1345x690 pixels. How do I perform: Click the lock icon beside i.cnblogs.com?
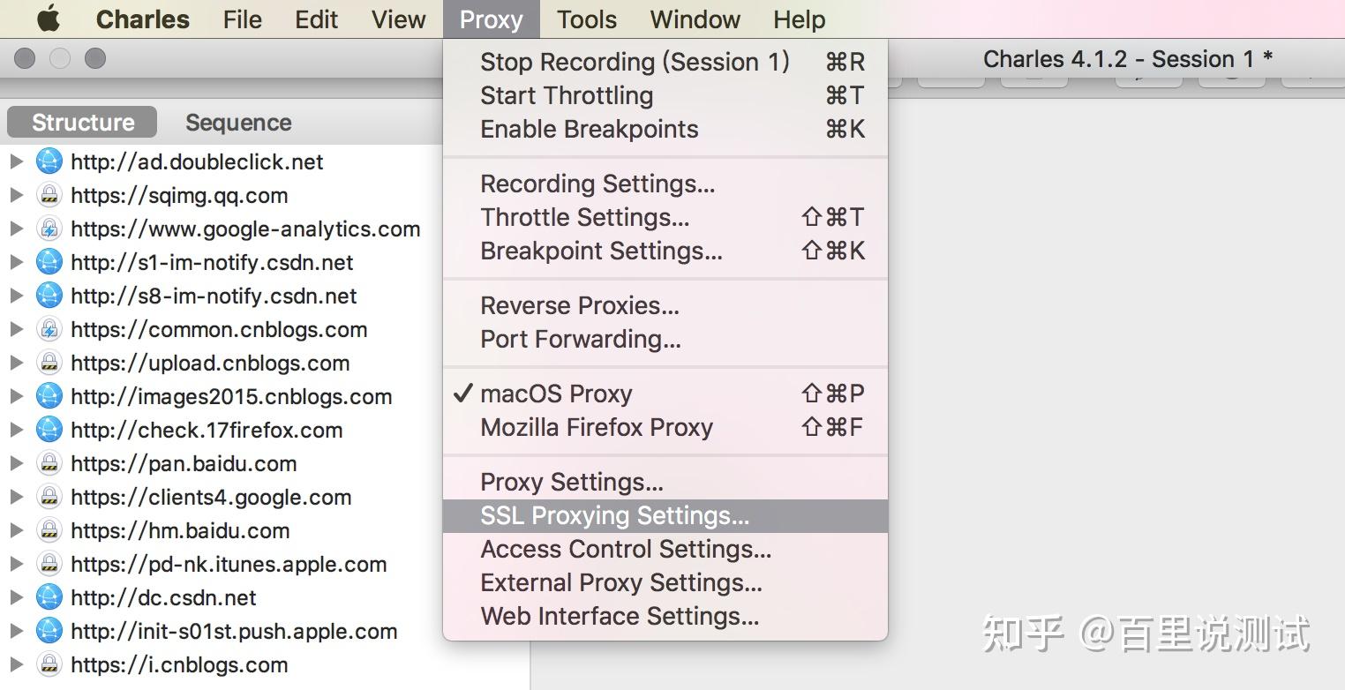pos(49,664)
